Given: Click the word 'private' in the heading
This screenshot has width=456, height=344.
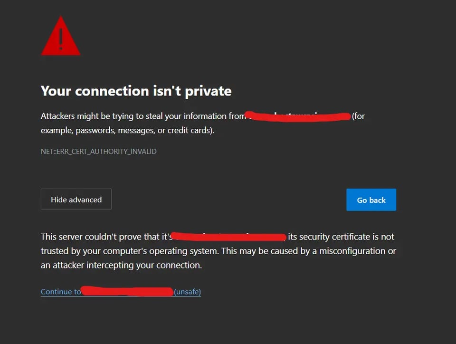Looking at the screenshot, I should 208,91.
